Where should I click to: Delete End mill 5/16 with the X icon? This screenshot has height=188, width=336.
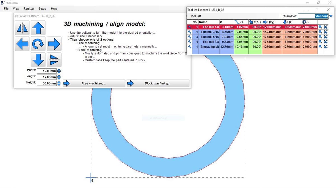[325, 37]
